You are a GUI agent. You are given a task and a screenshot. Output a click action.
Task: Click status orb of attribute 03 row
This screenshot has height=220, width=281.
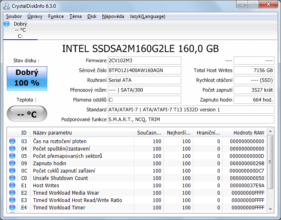pos(12,141)
